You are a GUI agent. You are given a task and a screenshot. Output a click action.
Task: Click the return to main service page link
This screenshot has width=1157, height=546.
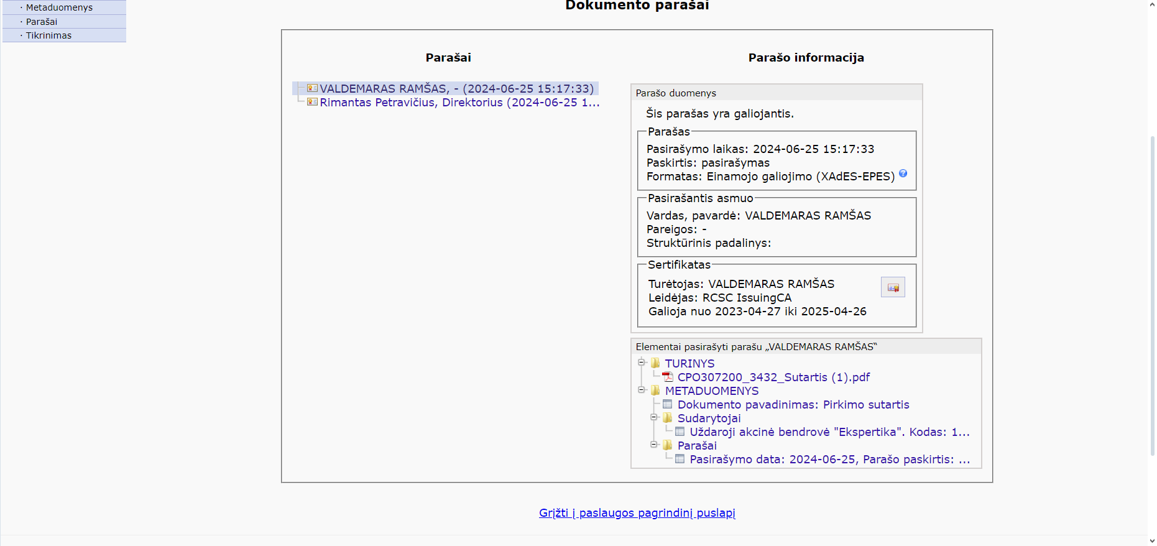point(637,513)
